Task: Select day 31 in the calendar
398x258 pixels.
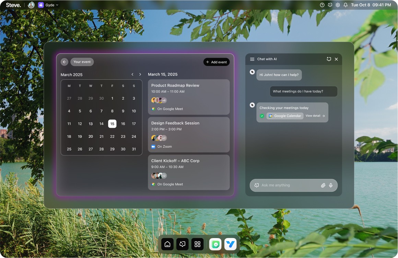Action: coord(134,149)
